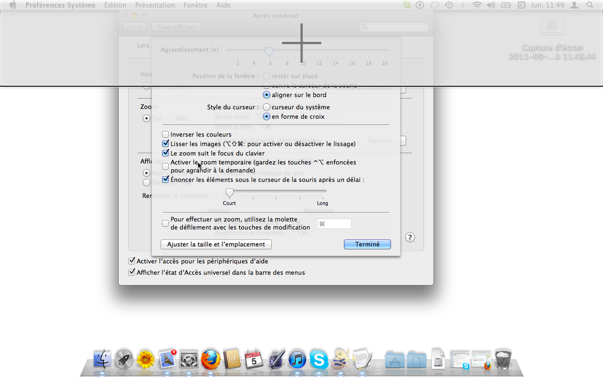Open the Applications folder stack in Dock

point(395,361)
